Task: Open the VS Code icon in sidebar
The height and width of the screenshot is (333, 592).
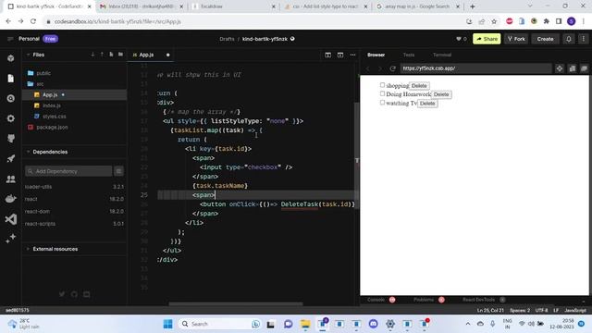Action: (10, 219)
